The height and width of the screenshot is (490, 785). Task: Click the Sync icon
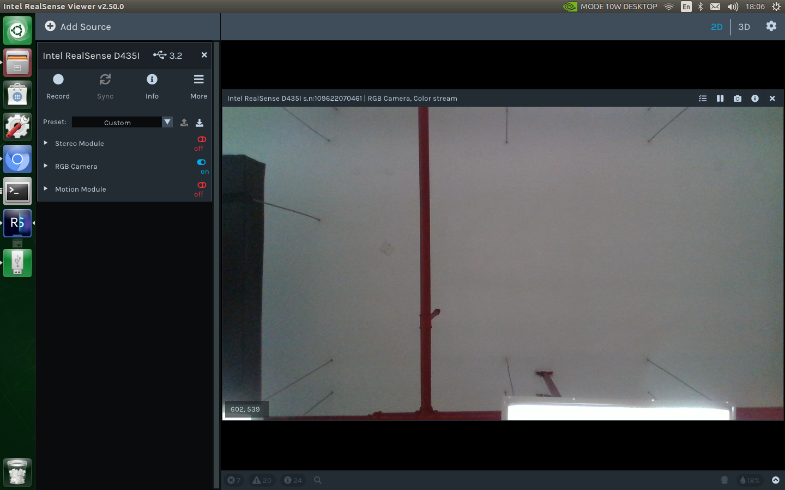click(x=105, y=79)
